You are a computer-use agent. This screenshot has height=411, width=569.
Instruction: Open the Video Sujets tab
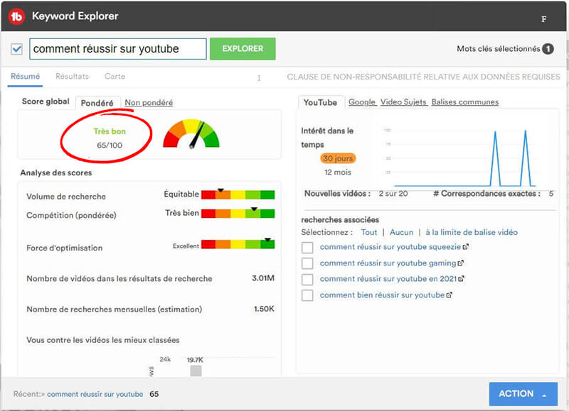[403, 102]
